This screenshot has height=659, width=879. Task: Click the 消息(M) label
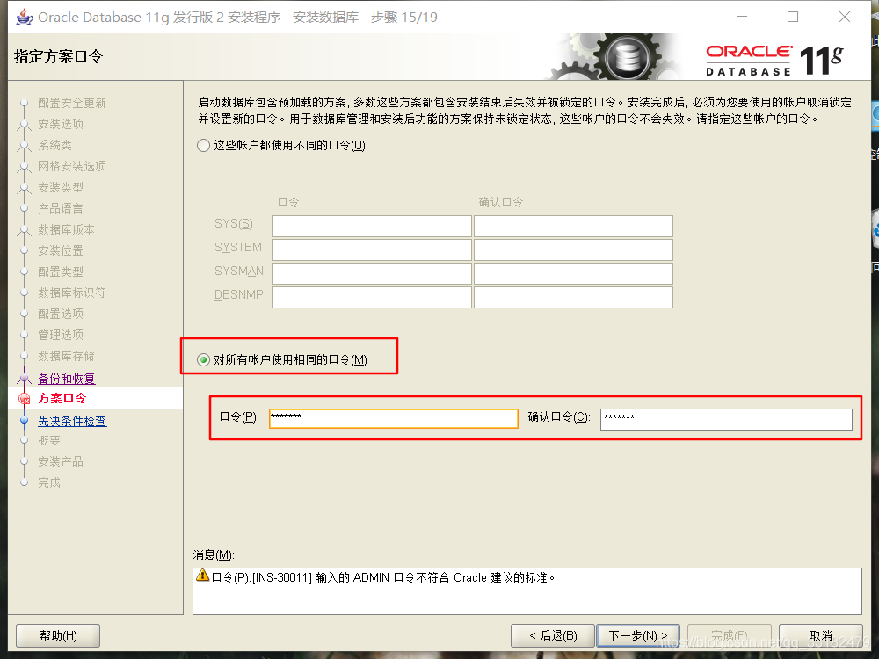(x=214, y=554)
